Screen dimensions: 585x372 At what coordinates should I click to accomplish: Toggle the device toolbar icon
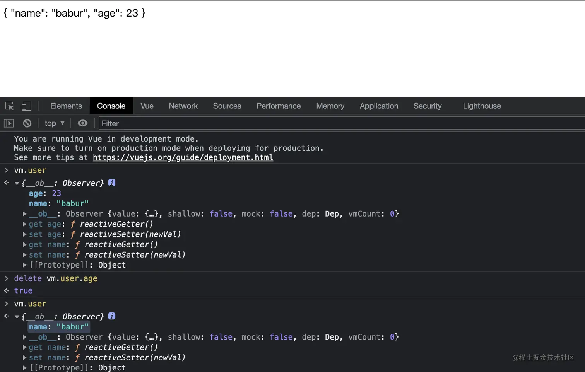(26, 106)
